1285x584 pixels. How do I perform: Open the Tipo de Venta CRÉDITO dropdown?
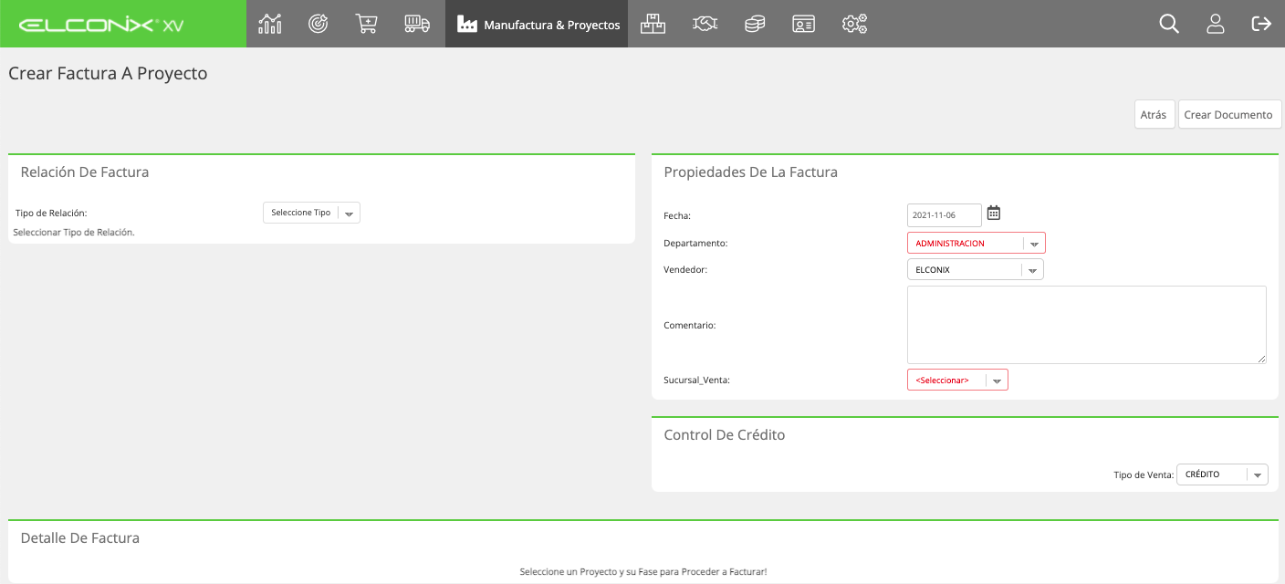click(1222, 474)
